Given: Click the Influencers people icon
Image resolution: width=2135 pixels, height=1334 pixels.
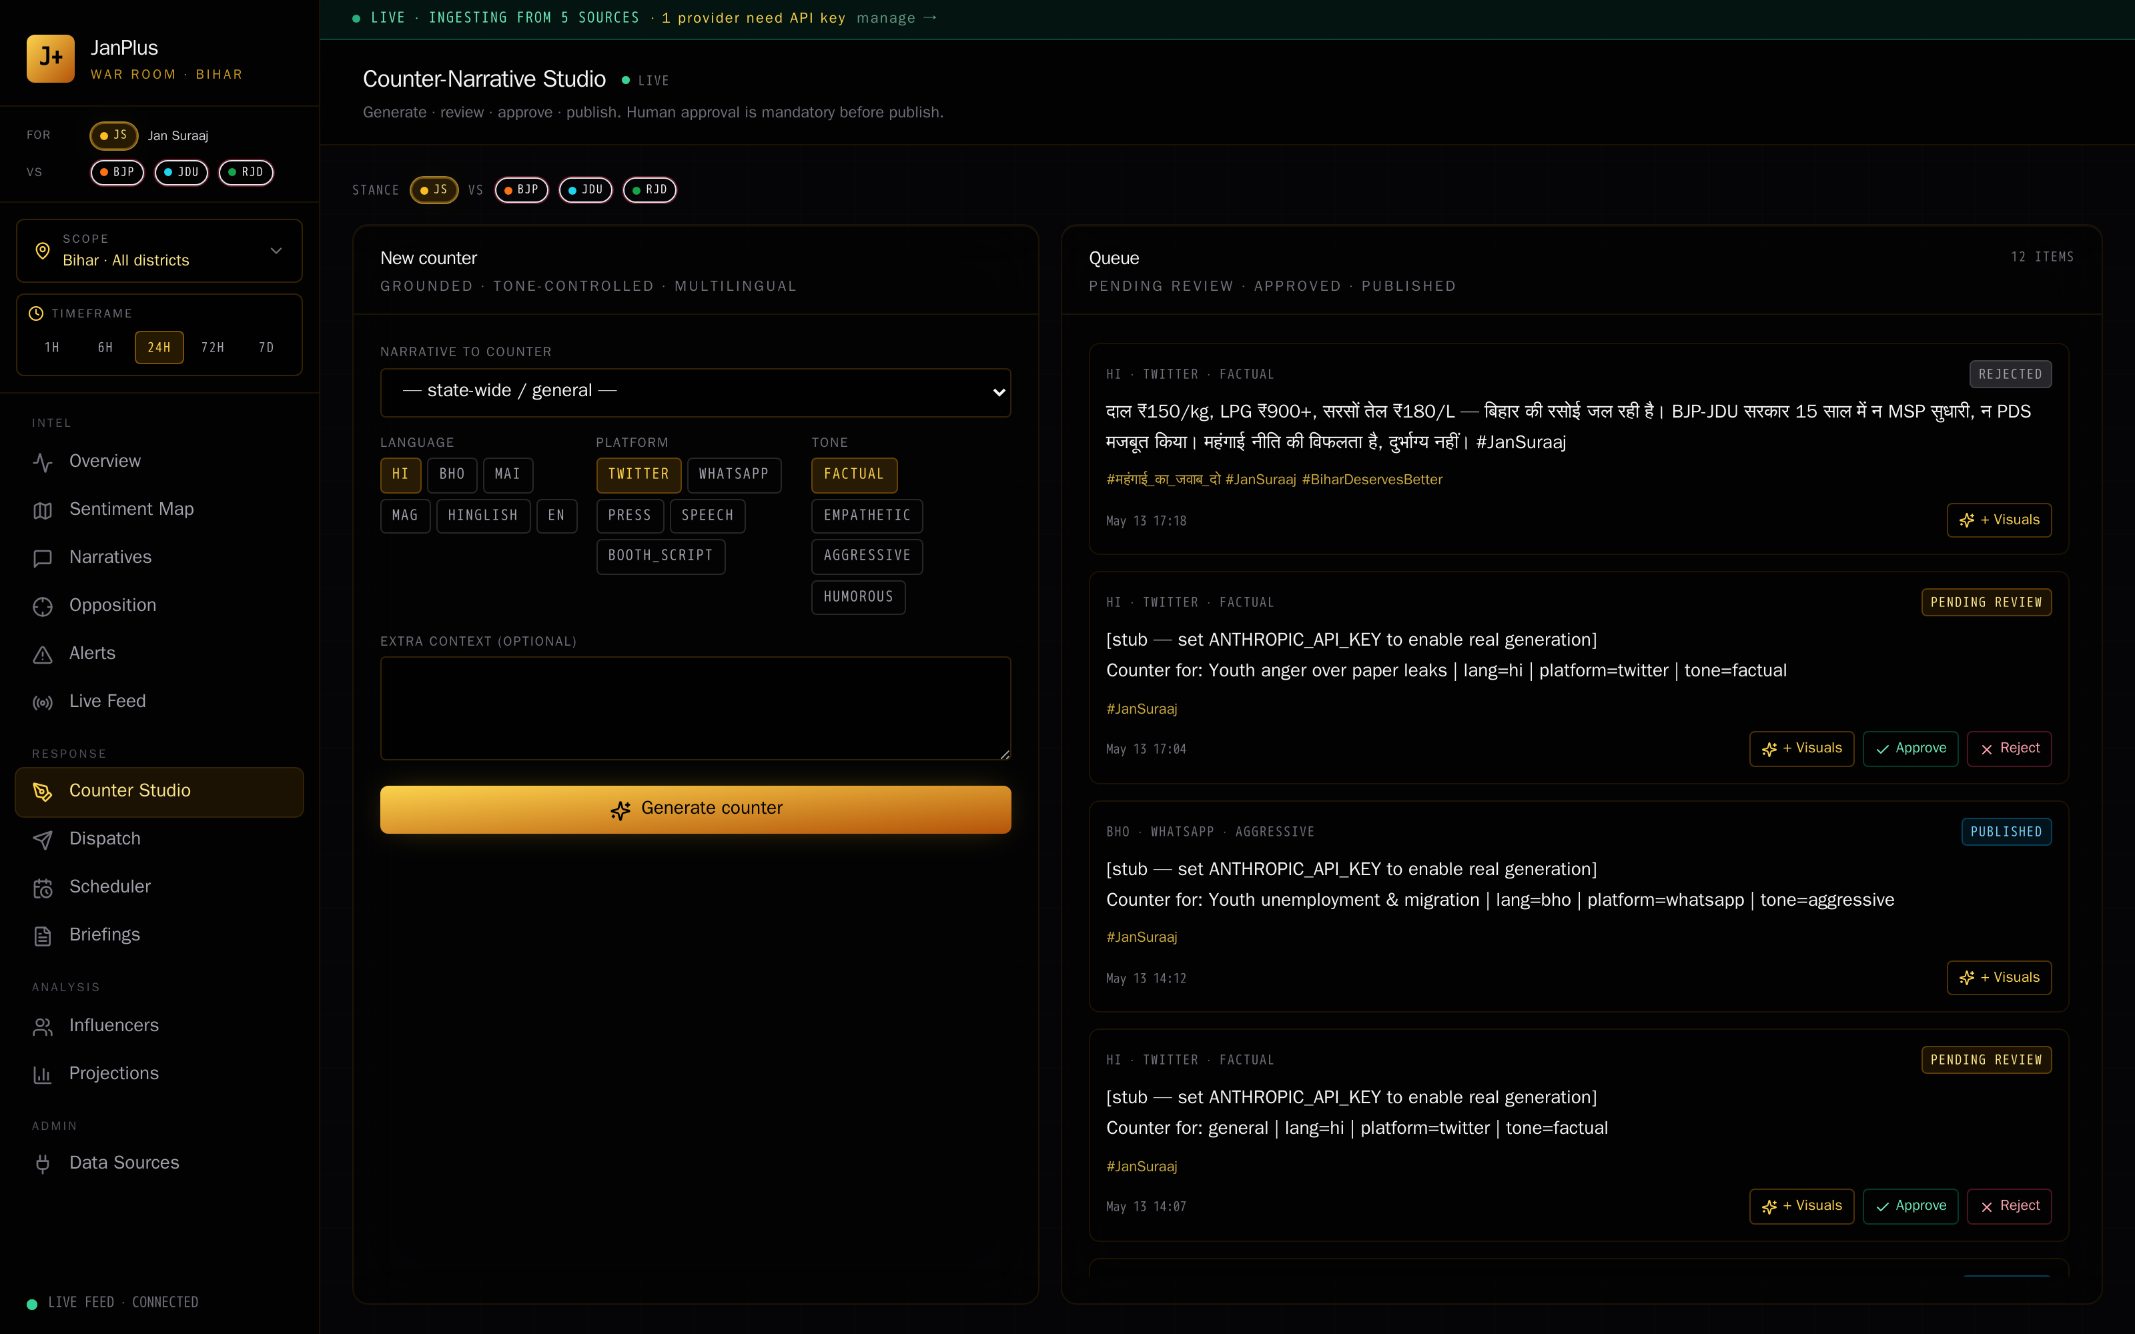Looking at the screenshot, I should 42,1026.
